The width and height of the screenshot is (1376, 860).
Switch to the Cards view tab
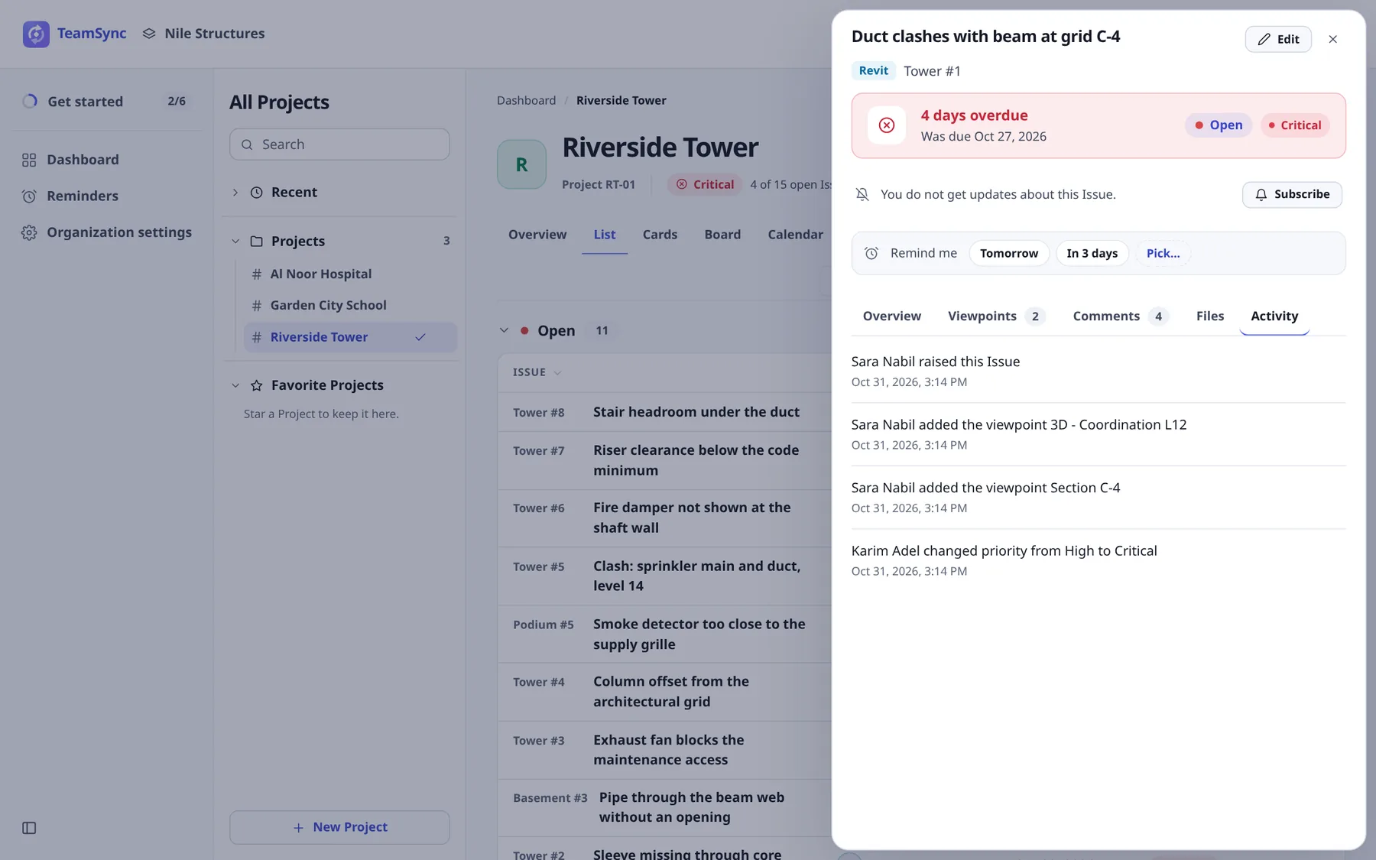click(x=660, y=235)
